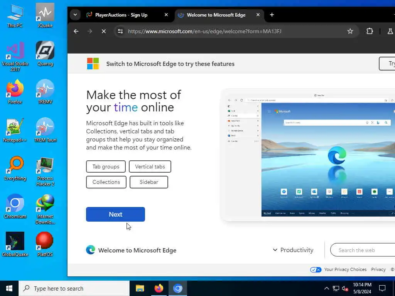Open This PC desktop icon
The height and width of the screenshot is (296, 395).
[15, 16]
